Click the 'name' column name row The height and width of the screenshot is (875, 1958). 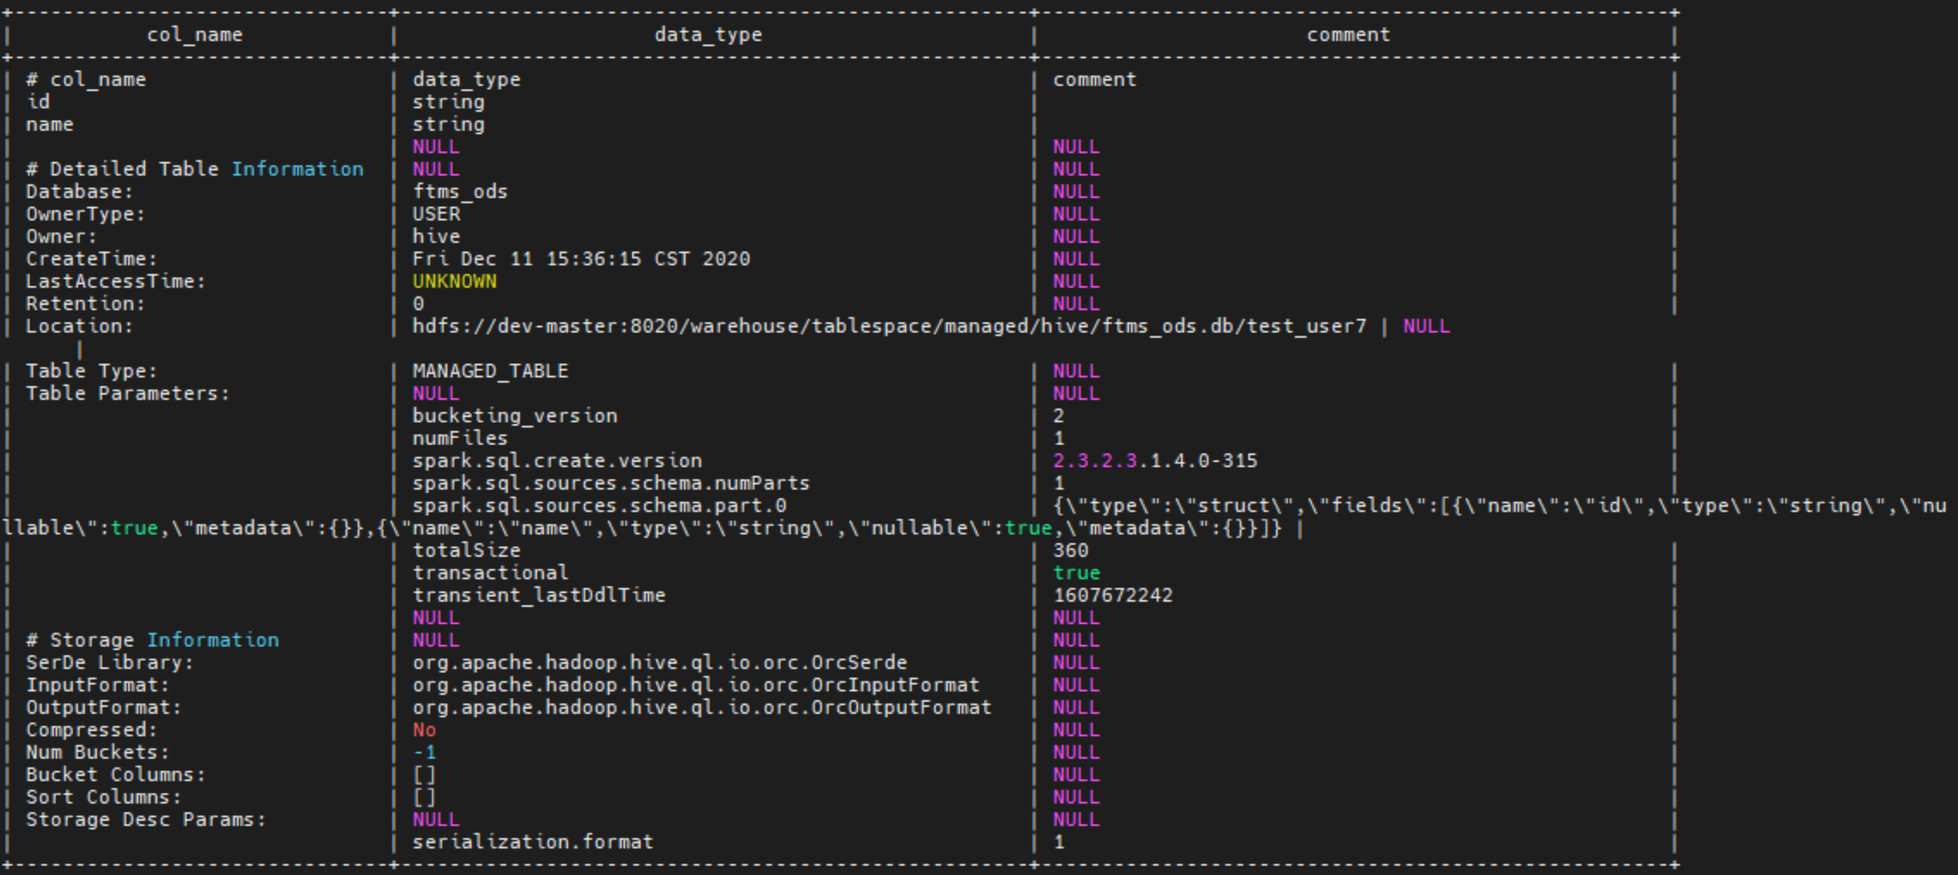50,125
